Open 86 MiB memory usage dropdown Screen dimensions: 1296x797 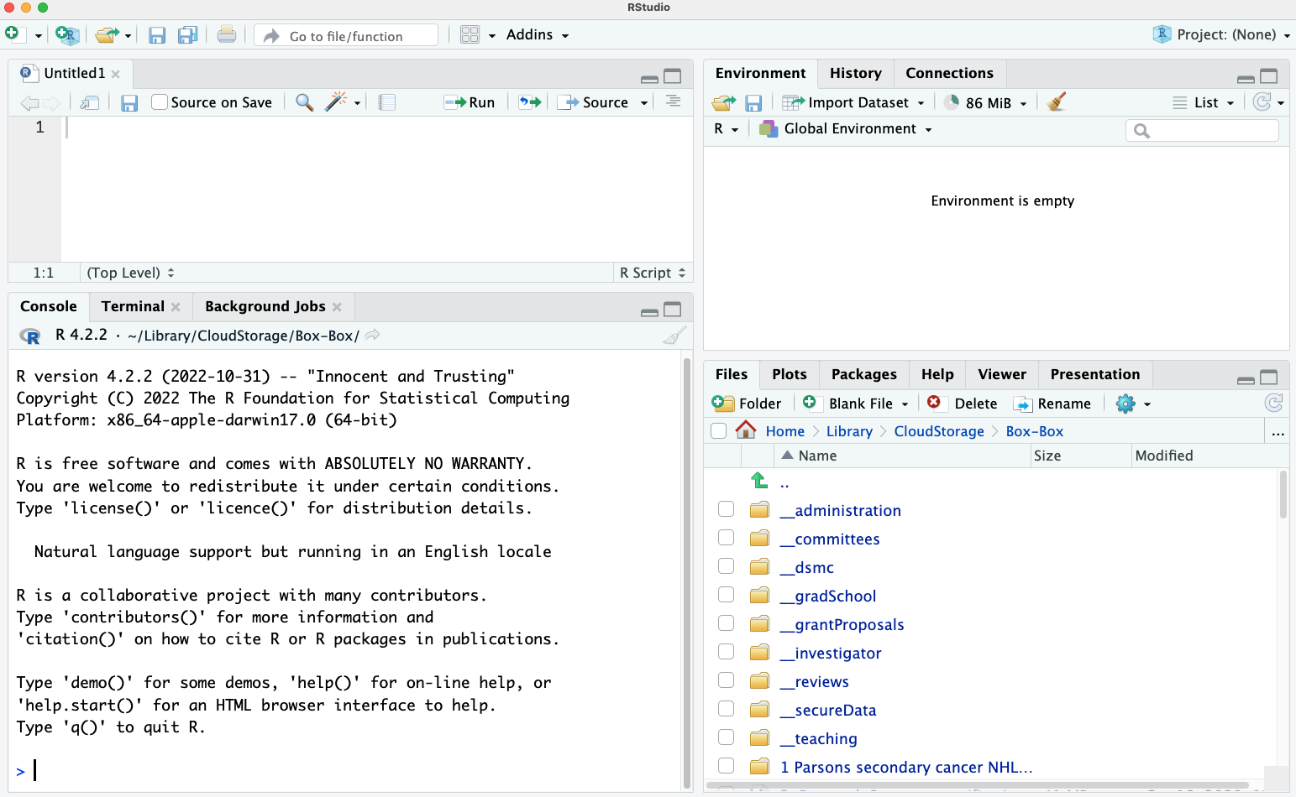pos(985,102)
